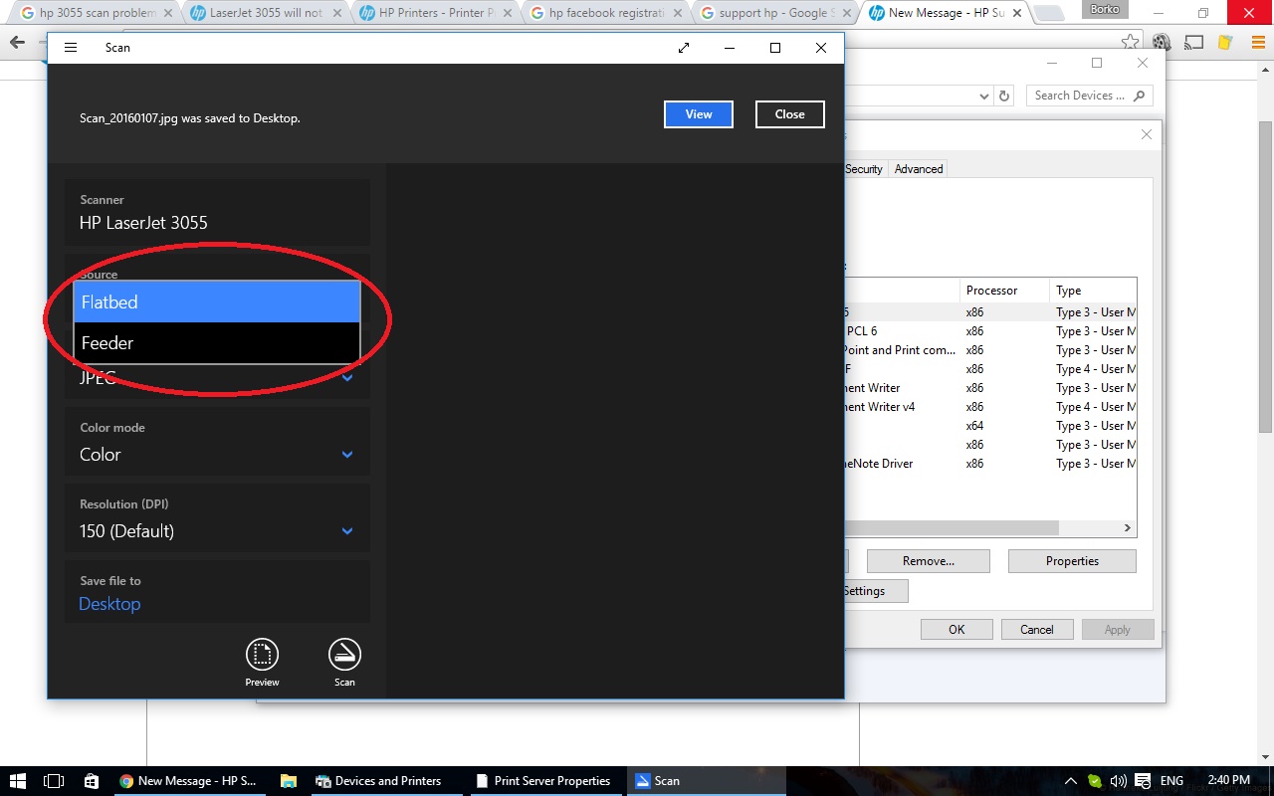Open the Security tab in Print Server Properties
This screenshot has height=796, width=1274.
click(x=863, y=169)
